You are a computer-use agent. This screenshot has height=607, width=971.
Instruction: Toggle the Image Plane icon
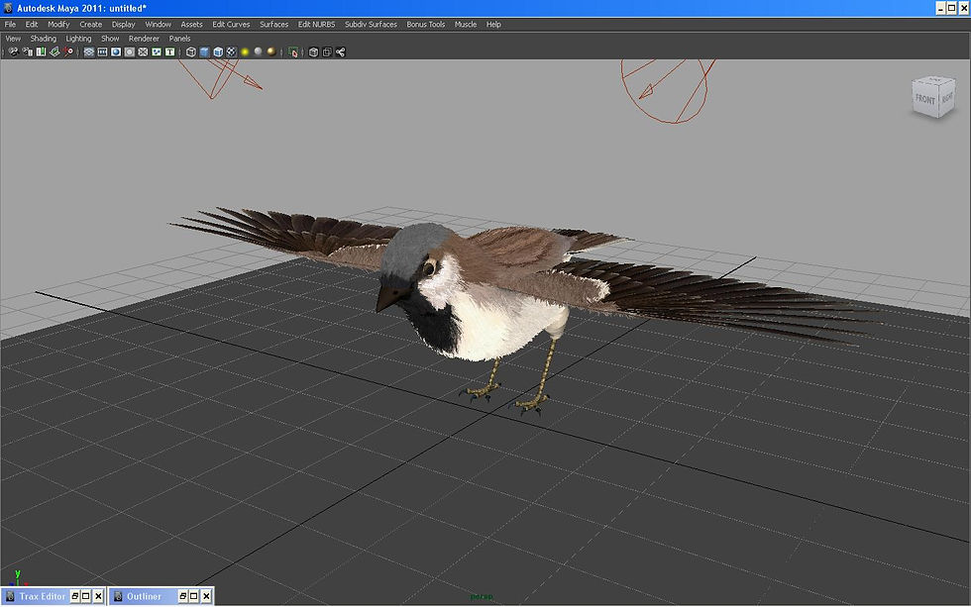click(x=54, y=51)
